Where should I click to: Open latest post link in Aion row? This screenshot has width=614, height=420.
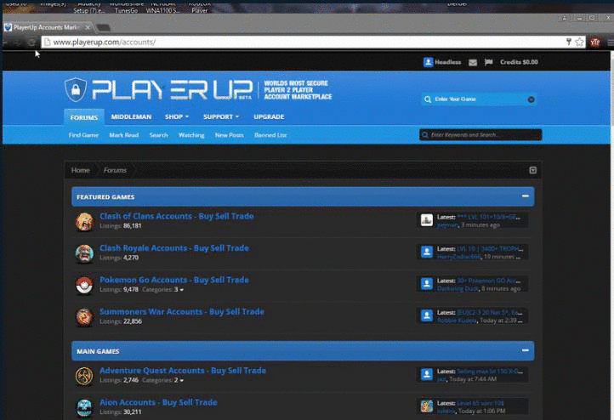(480, 403)
